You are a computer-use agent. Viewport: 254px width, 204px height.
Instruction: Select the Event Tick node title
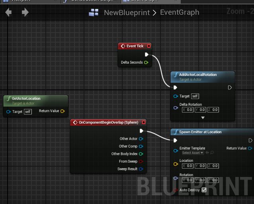point(135,46)
